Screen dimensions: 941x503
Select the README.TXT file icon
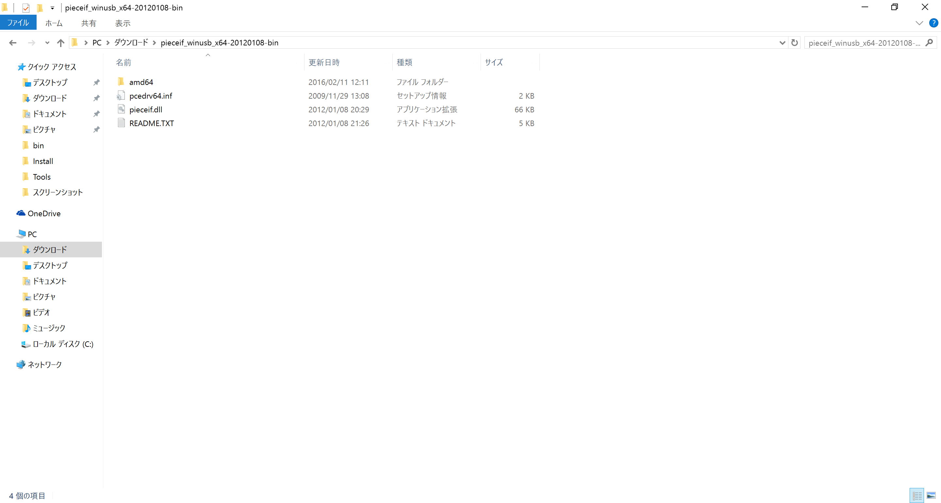point(121,123)
